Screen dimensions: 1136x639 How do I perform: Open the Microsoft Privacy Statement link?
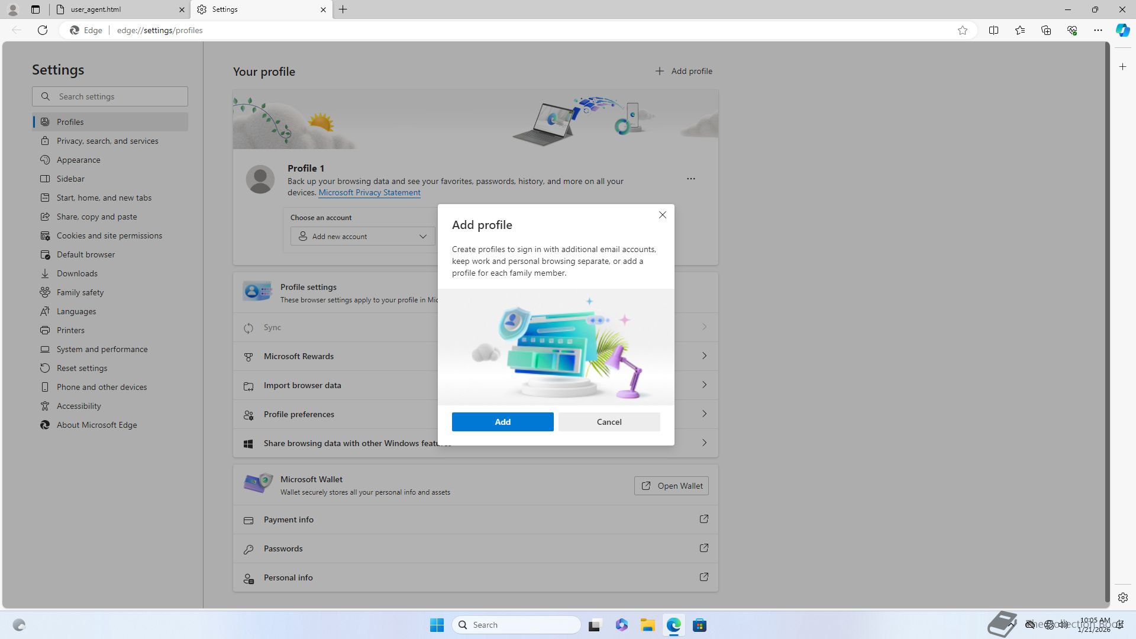[369, 192]
